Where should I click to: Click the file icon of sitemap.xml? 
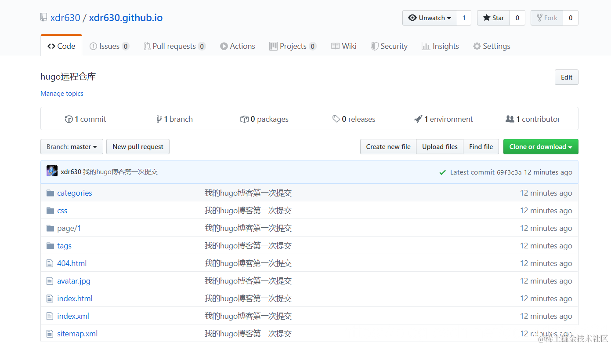[x=50, y=334]
